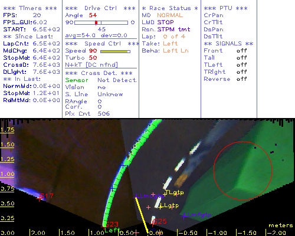Click the G25 red marker
The height and width of the screenshot is (236, 295).
point(152,224)
